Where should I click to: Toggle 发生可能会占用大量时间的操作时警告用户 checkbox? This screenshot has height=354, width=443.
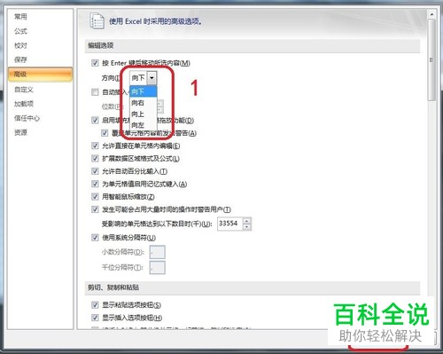point(95,209)
